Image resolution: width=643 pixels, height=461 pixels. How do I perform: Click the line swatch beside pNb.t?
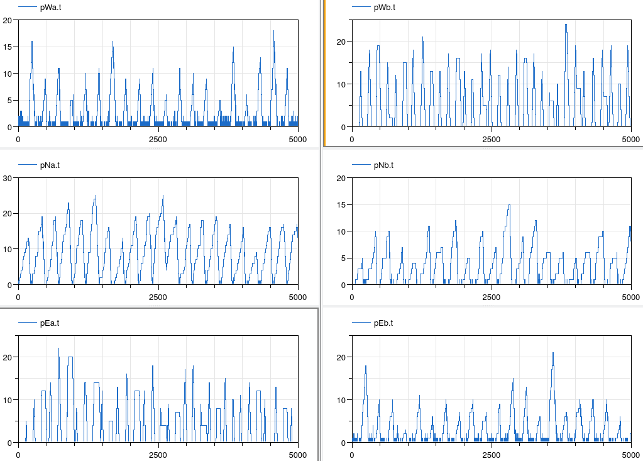click(x=361, y=165)
